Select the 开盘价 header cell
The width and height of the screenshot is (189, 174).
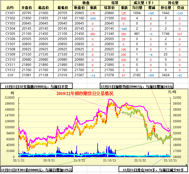[x=26, y=8]
